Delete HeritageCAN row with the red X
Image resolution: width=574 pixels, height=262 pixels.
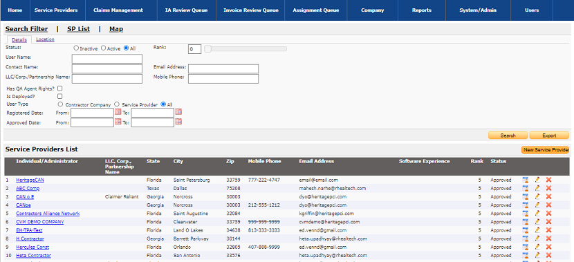click(548, 180)
